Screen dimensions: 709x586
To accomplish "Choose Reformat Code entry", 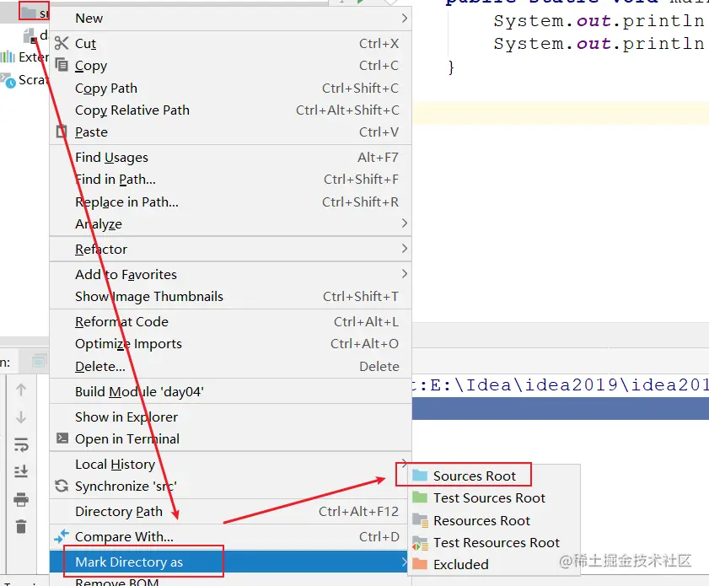I will pos(230,322).
